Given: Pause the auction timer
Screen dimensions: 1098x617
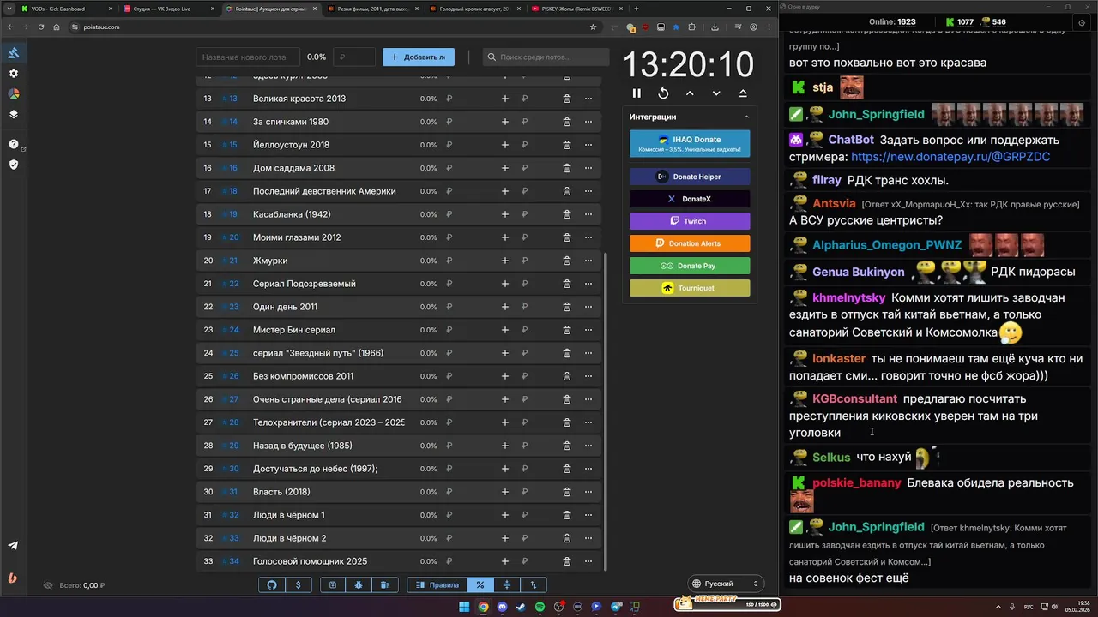Looking at the screenshot, I should 636,93.
